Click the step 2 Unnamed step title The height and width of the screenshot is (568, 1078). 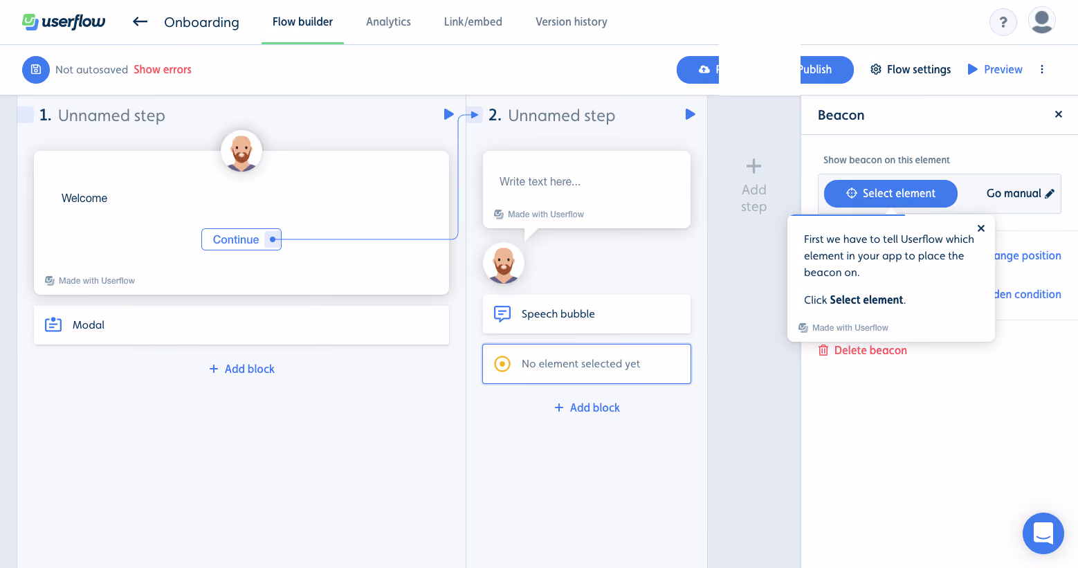(561, 116)
